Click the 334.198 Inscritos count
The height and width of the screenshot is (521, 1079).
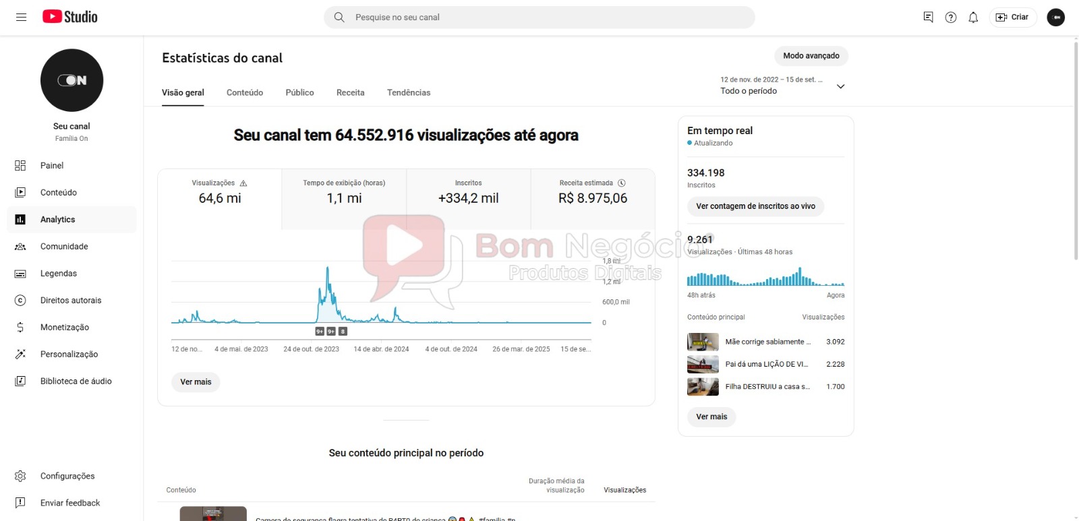(706, 173)
